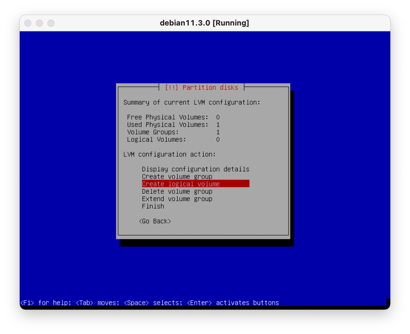Click the third zoom window circle

51,23
